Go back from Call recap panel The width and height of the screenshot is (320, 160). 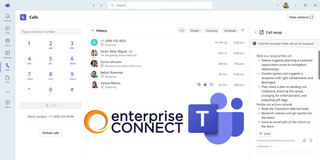point(256,32)
